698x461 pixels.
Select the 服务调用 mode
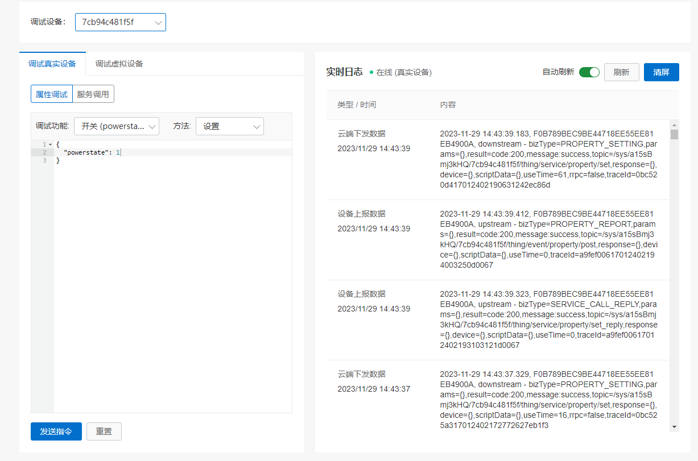[x=93, y=94]
